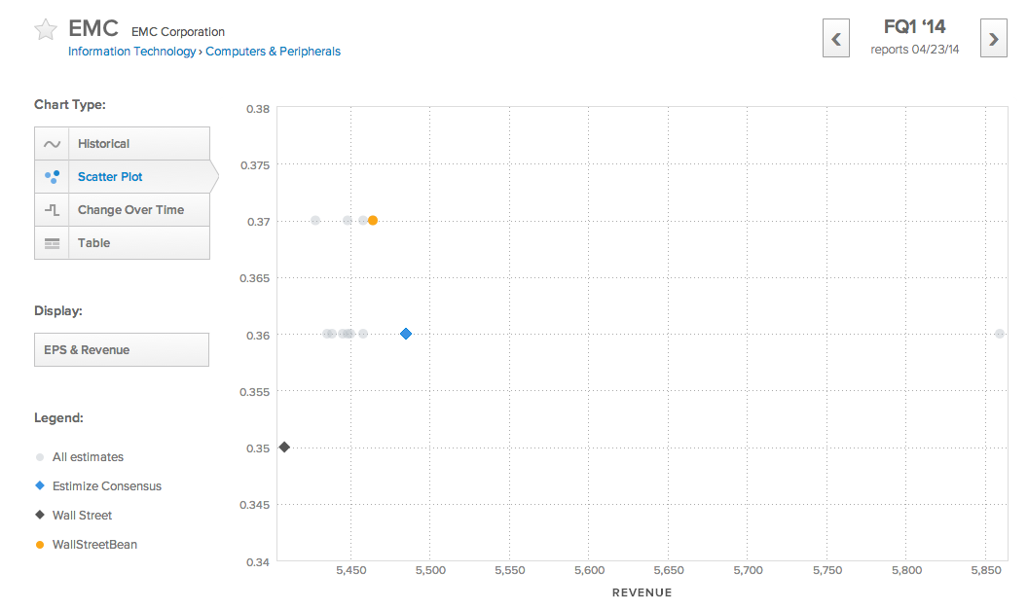Click the star icon to favorite EMC
1028x609 pixels.
pos(45,29)
